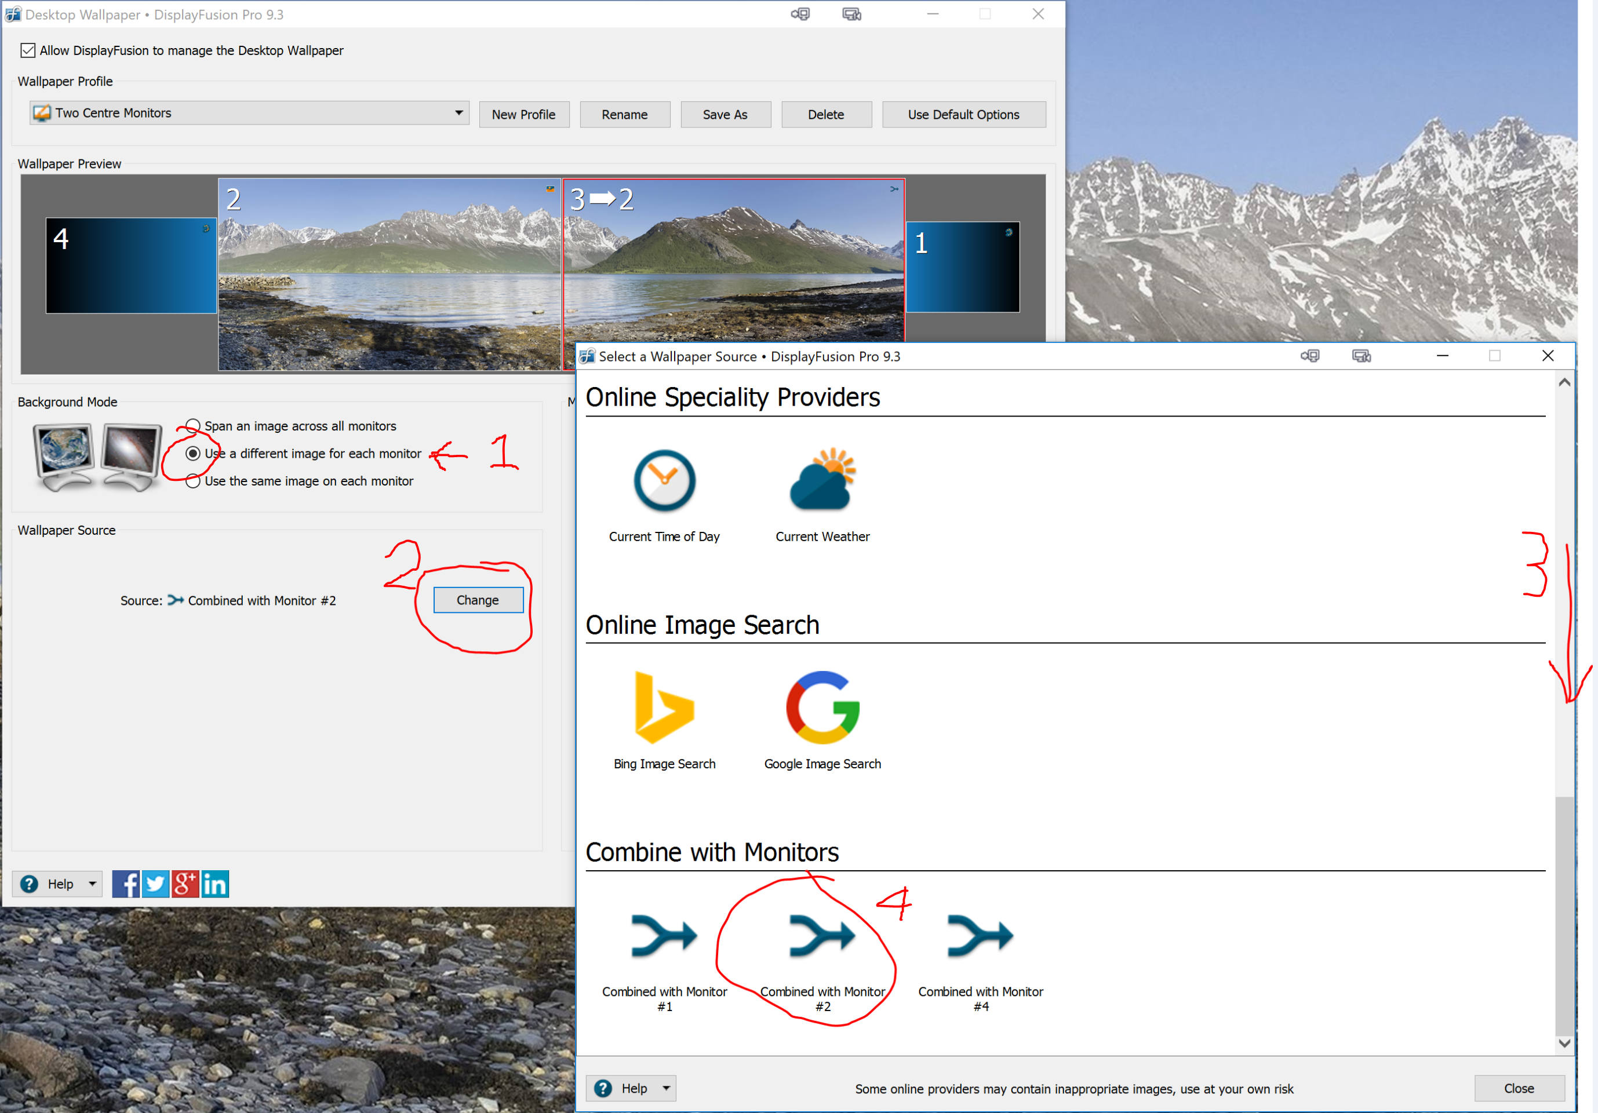Select Span an image across all monitors
Screen dimensions: 1598x1113
pos(194,426)
